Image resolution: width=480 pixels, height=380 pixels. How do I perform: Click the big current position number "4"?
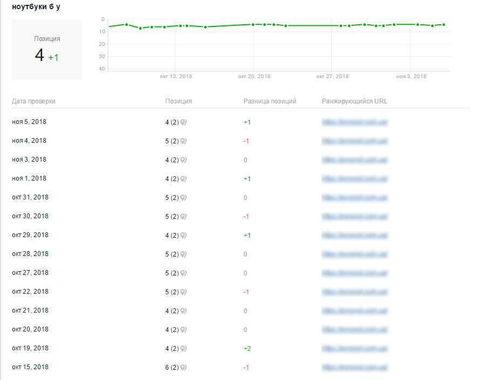pyautogui.click(x=39, y=56)
